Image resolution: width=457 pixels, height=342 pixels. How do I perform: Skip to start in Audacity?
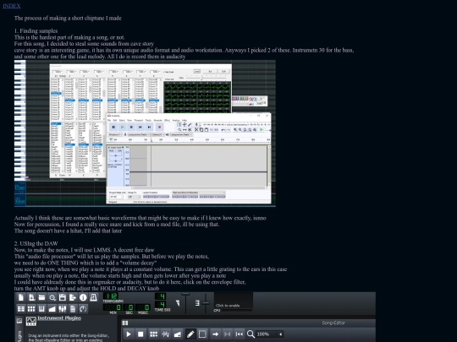(140, 127)
